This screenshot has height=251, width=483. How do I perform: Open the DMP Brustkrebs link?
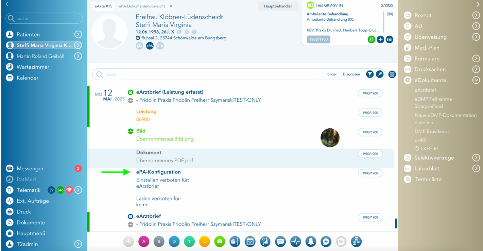click(x=431, y=131)
